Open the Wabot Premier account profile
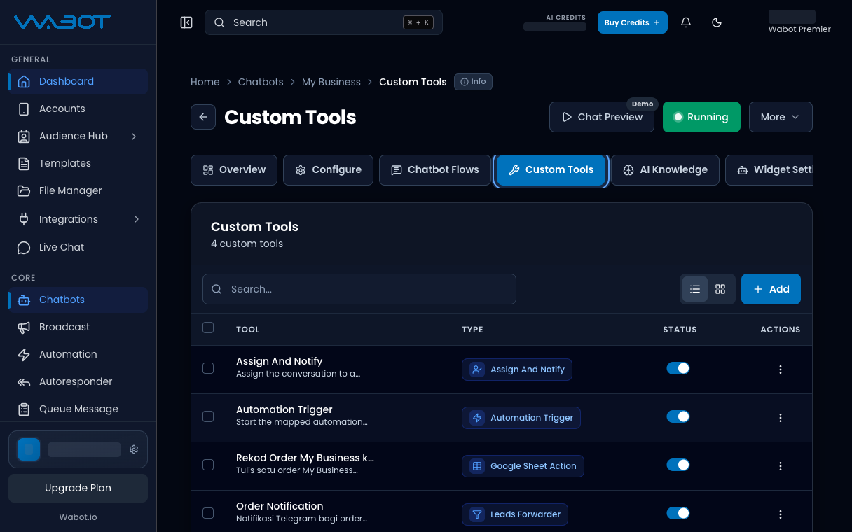 [x=799, y=22]
